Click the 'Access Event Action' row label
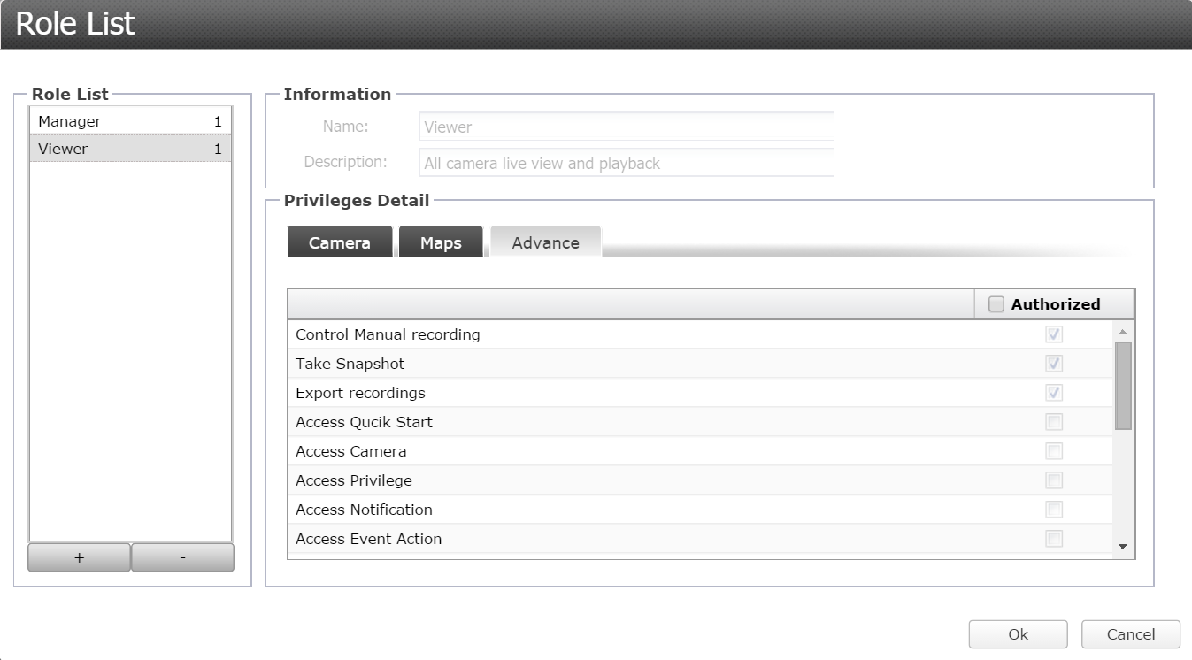Screen dimensions: 1192x660 click(368, 539)
